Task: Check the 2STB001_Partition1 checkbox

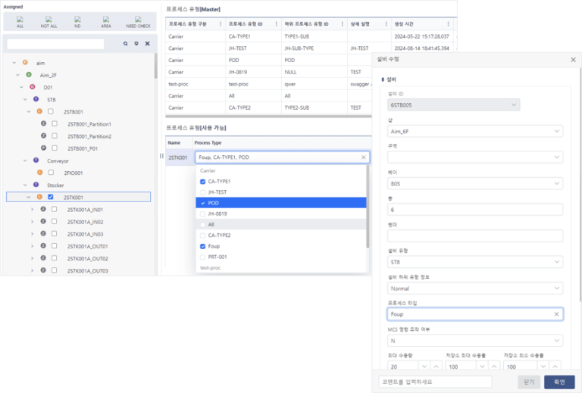Action: point(55,123)
